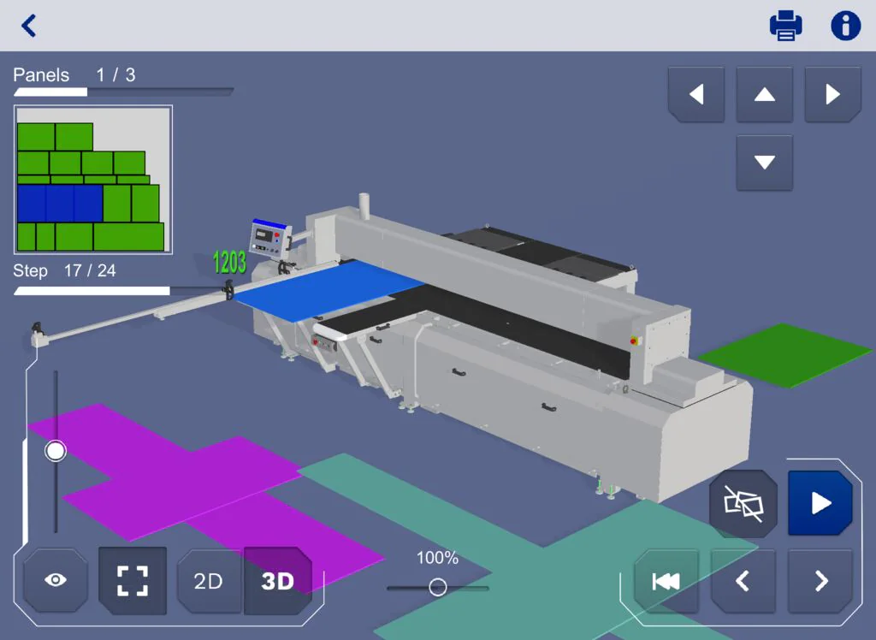This screenshot has width=876, height=640.
Task: Go back using the top-left arrow
Action: point(29,26)
